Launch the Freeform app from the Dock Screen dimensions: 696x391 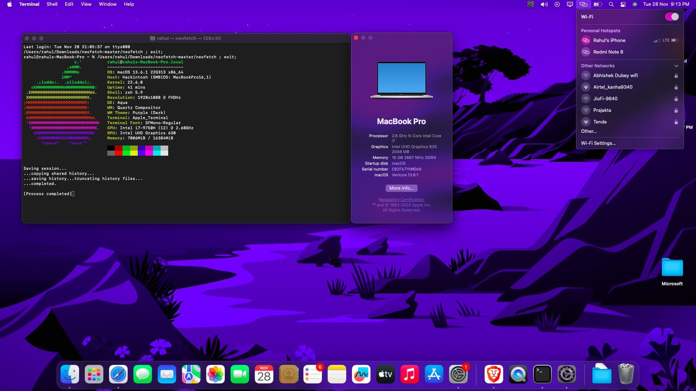click(361, 374)
